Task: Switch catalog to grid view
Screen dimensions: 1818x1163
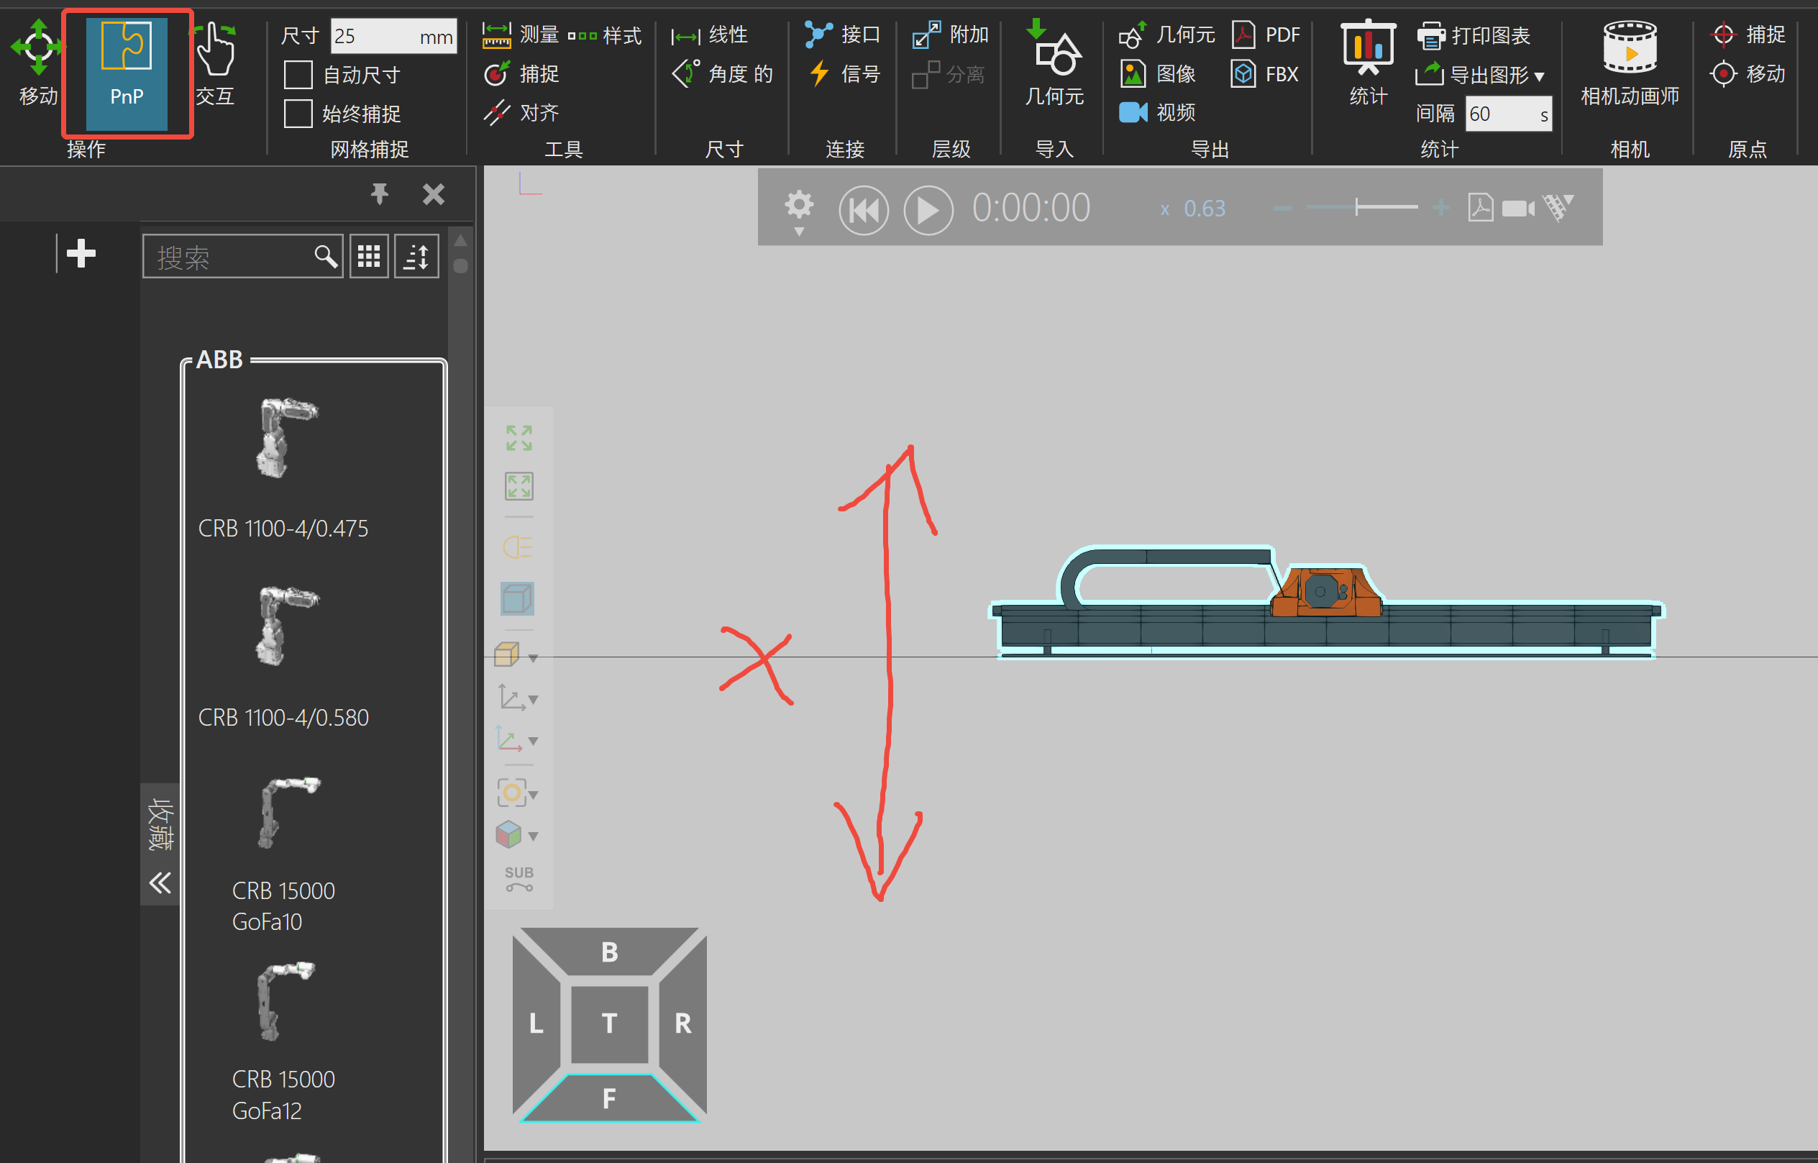Action: [368, 257]
